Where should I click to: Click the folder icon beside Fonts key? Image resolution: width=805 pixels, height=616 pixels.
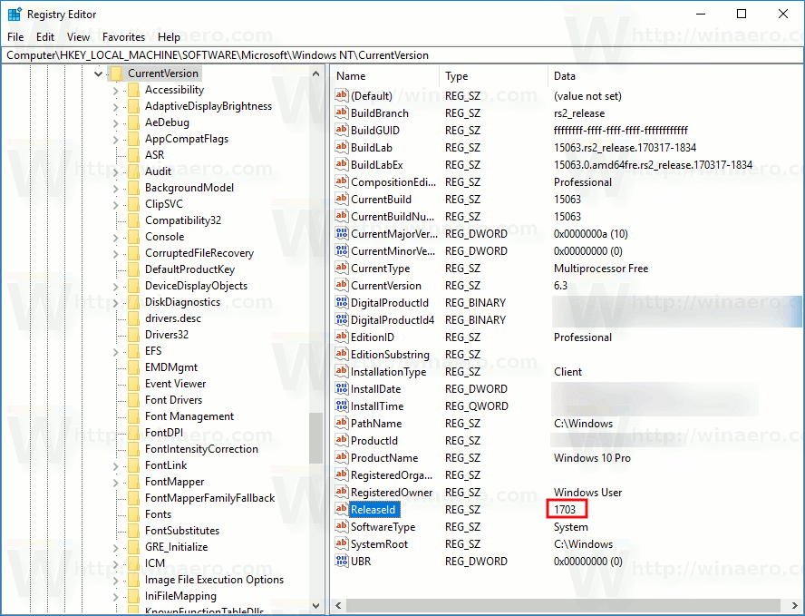coord(134,513)
